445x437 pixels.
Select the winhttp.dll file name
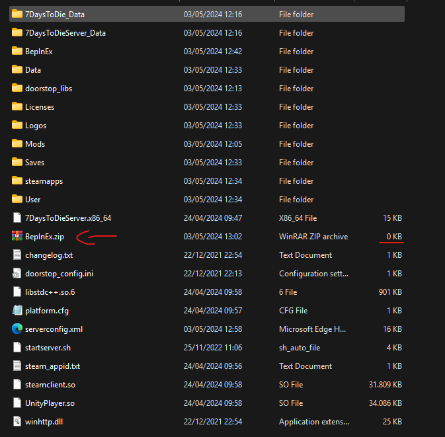44,422
